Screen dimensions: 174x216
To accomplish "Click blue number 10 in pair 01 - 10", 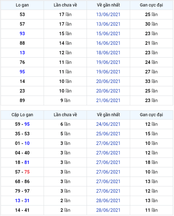I will point(27,143).
